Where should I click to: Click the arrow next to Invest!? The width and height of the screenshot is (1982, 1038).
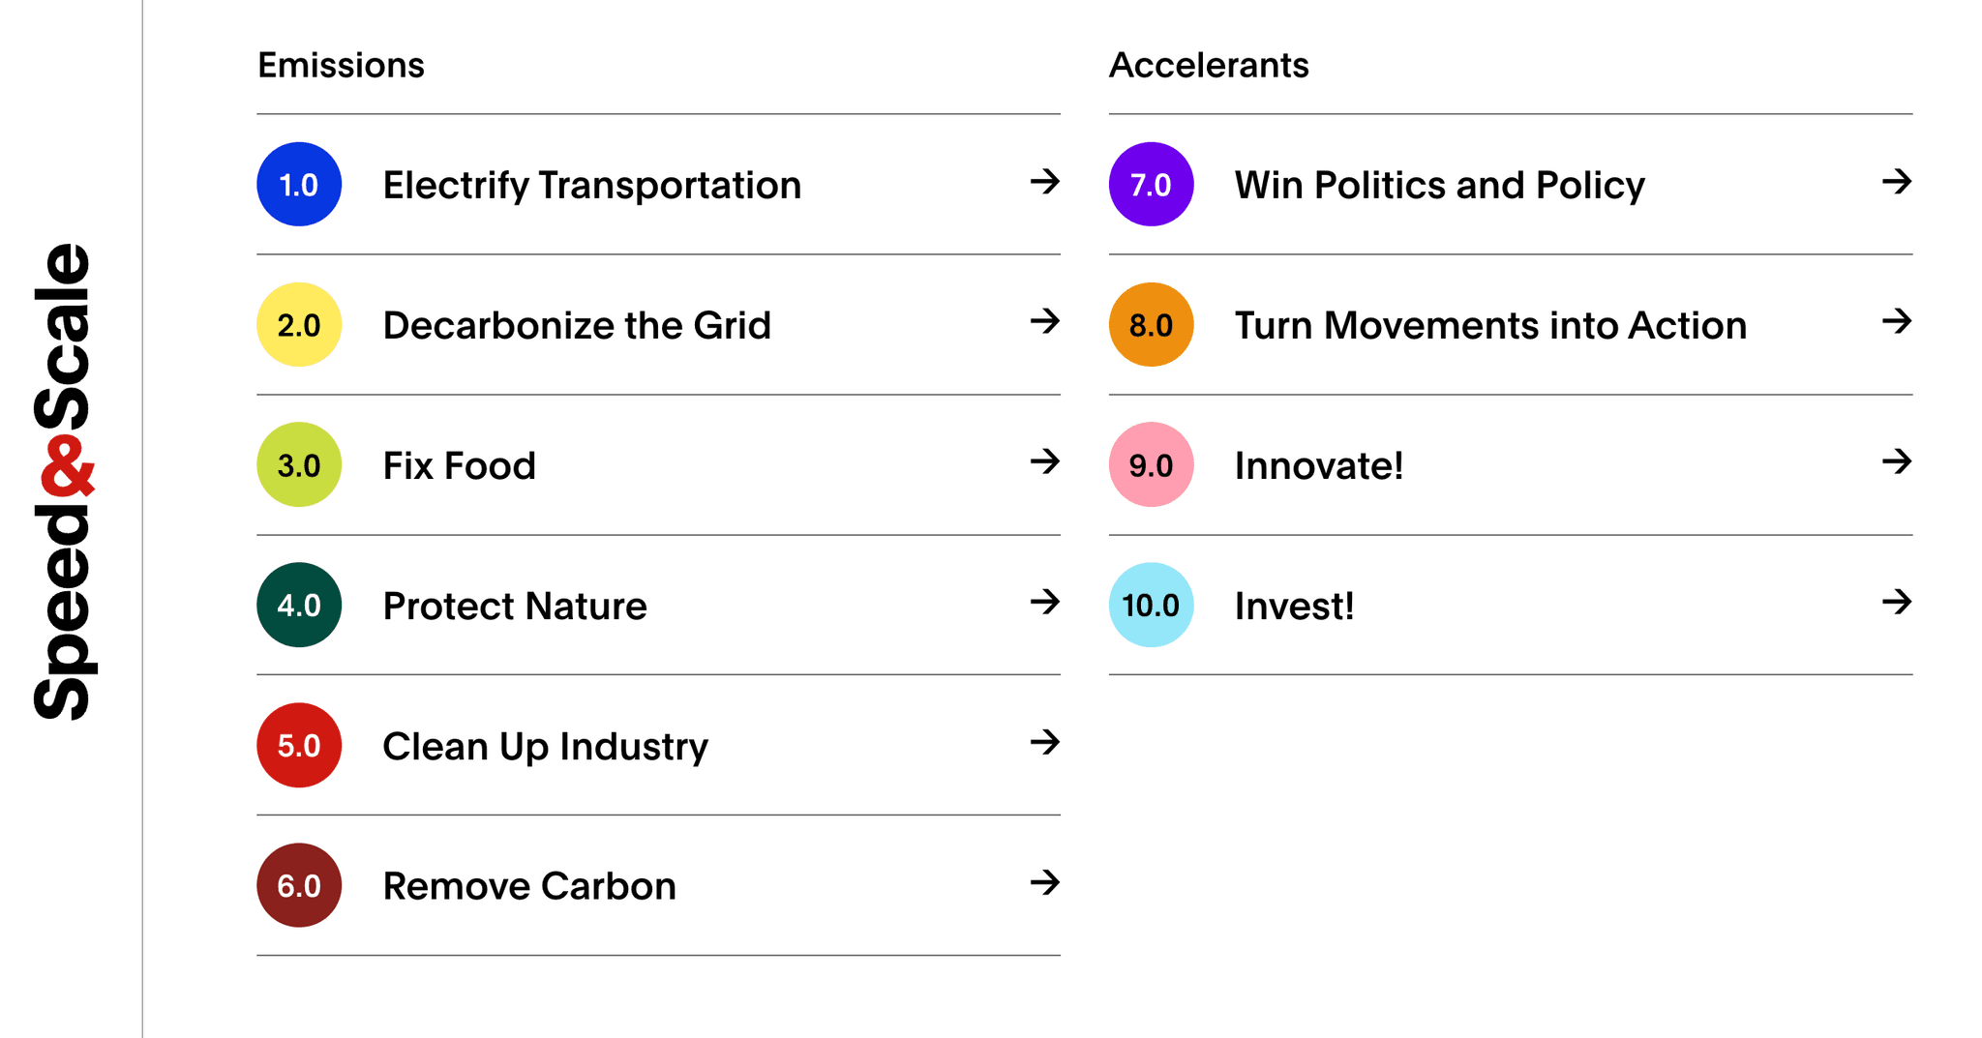1897,603
